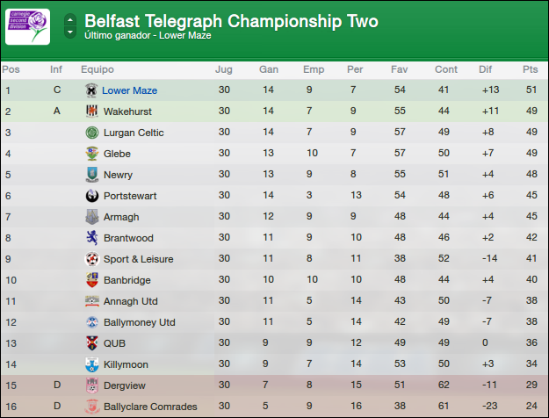This screenshot has width=549, height=418.
Task: Click the Portstewart black round badge
Action: [x=92, y=196]
